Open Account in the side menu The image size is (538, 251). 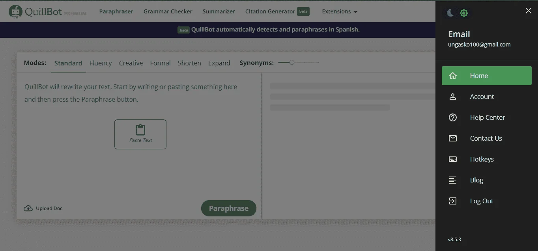[x=487, y=97]
